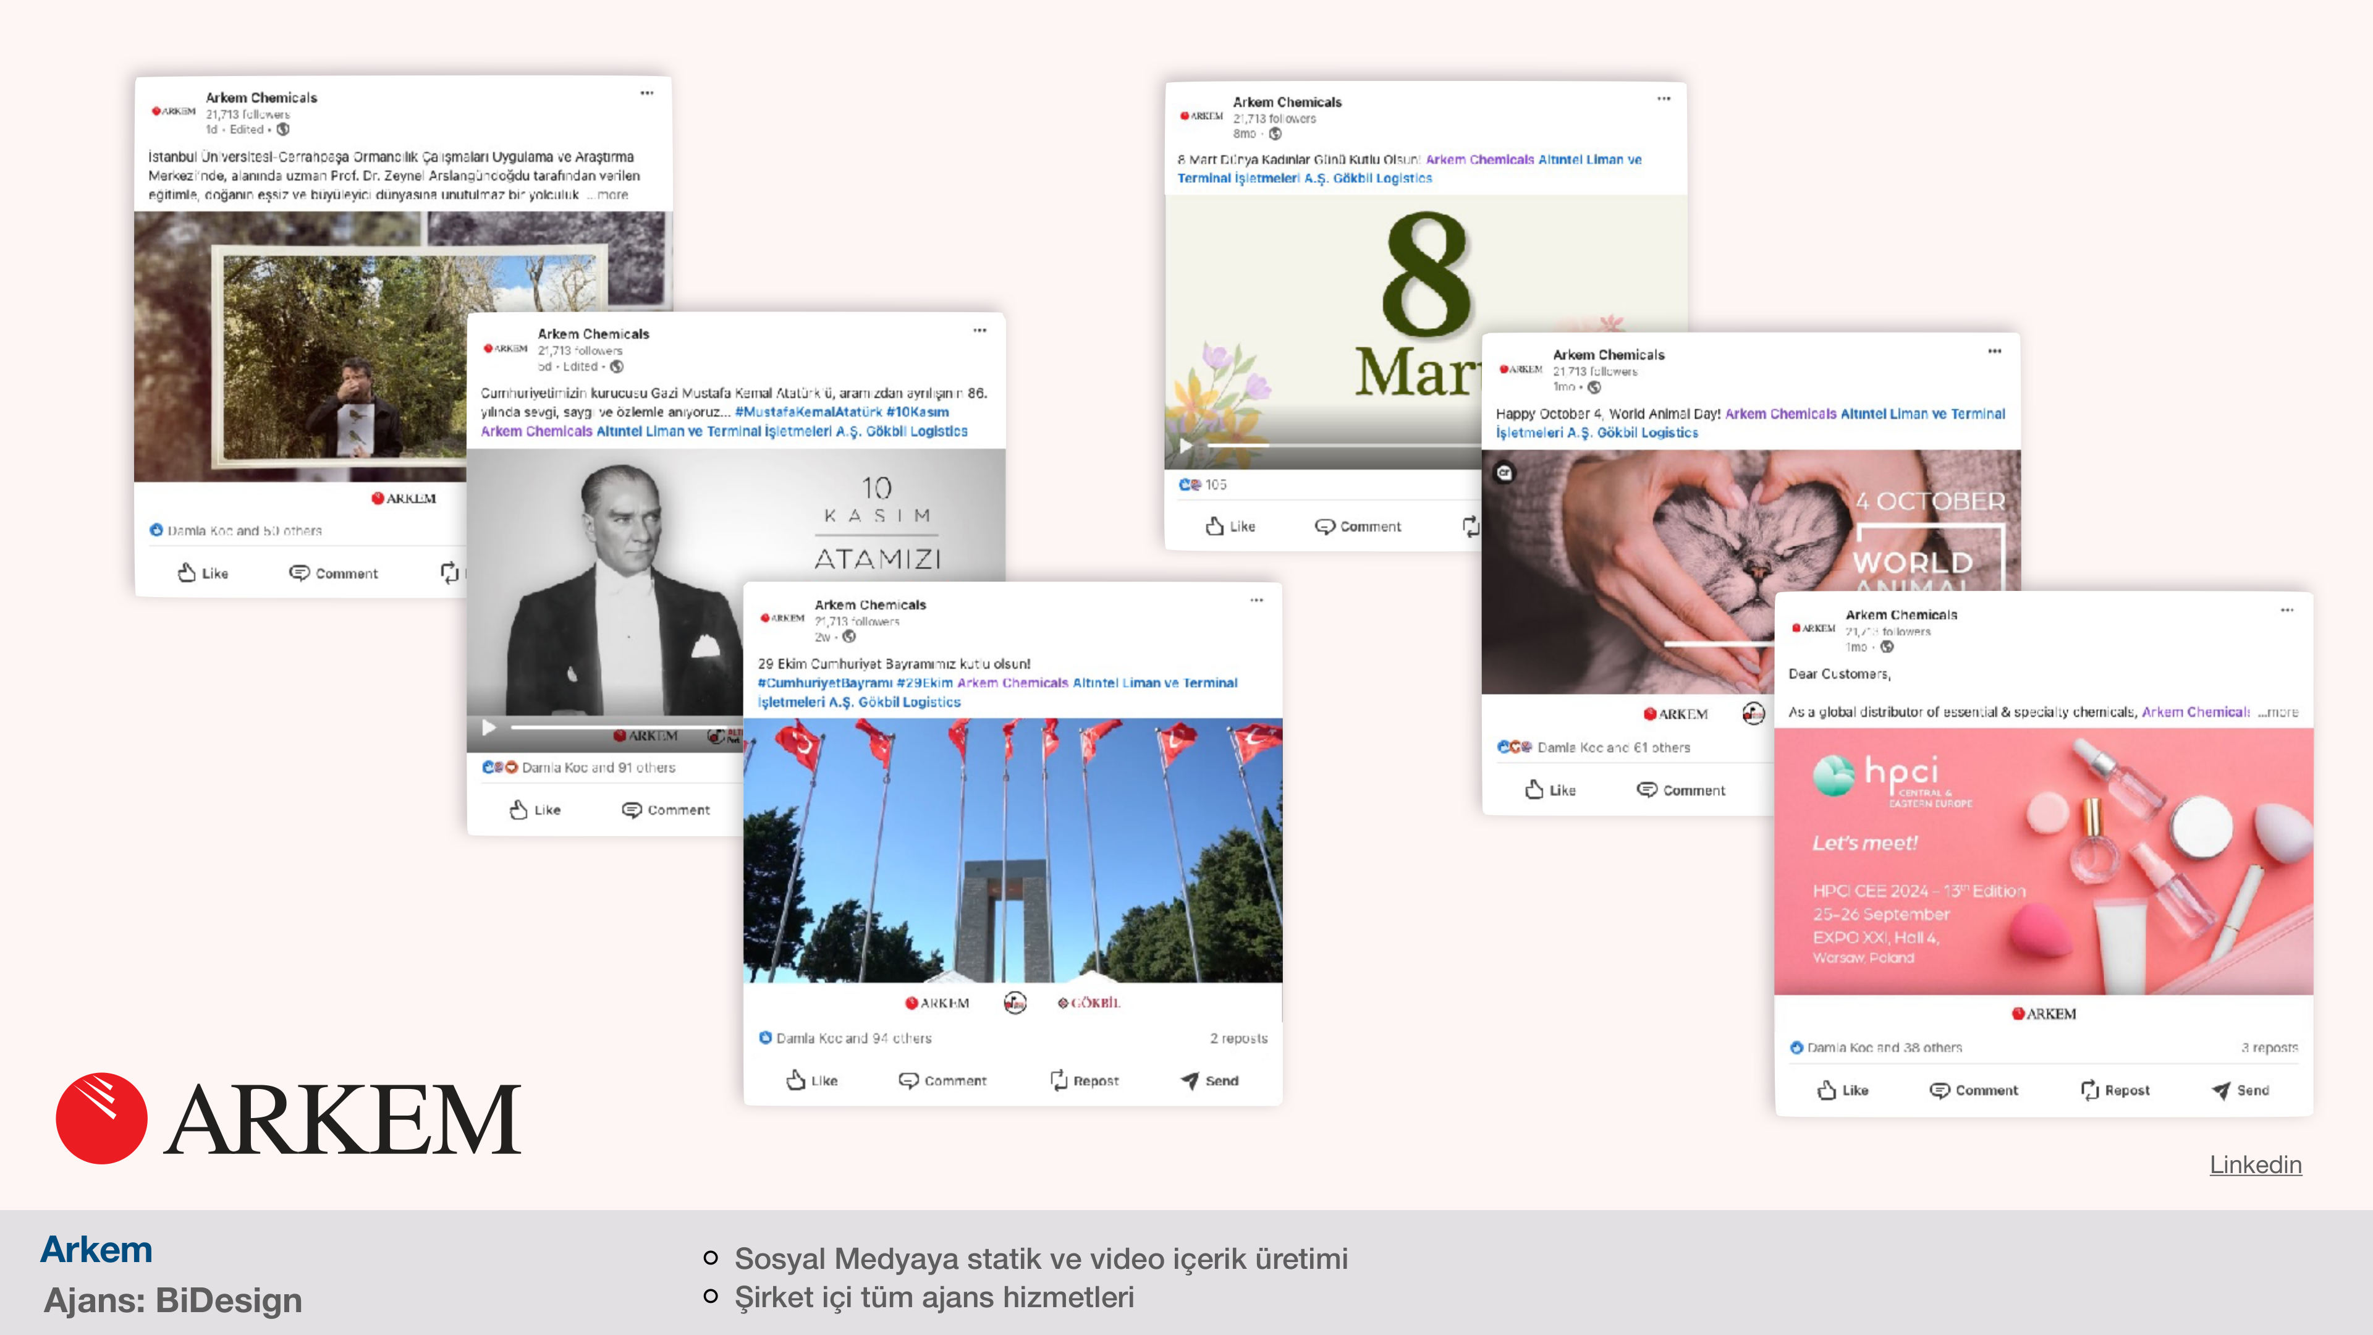Repost the 29 Ekim Cumhuriyet Bayramı post
This screenshot has height=1335, width=2373.
(x=1085, y=1081)
